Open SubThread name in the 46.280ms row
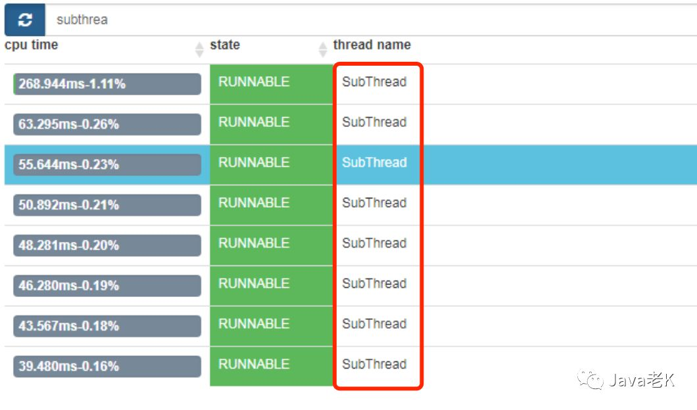 point(374,283)
